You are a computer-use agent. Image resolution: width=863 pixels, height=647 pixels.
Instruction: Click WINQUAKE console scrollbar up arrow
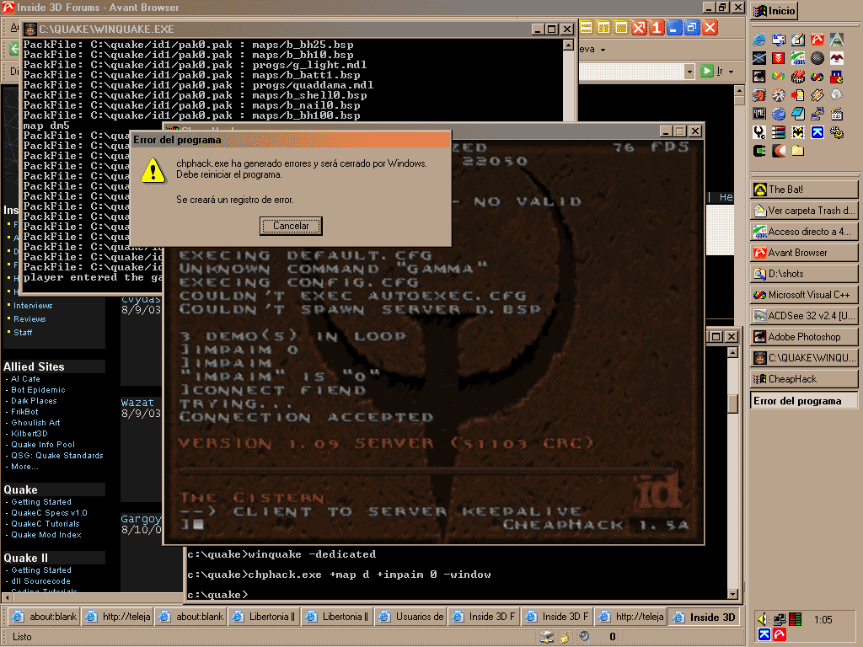[x=569, y=45]
